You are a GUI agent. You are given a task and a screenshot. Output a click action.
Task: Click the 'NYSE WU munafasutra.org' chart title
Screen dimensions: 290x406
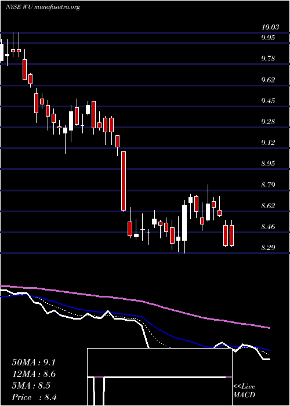click(43, 7)
